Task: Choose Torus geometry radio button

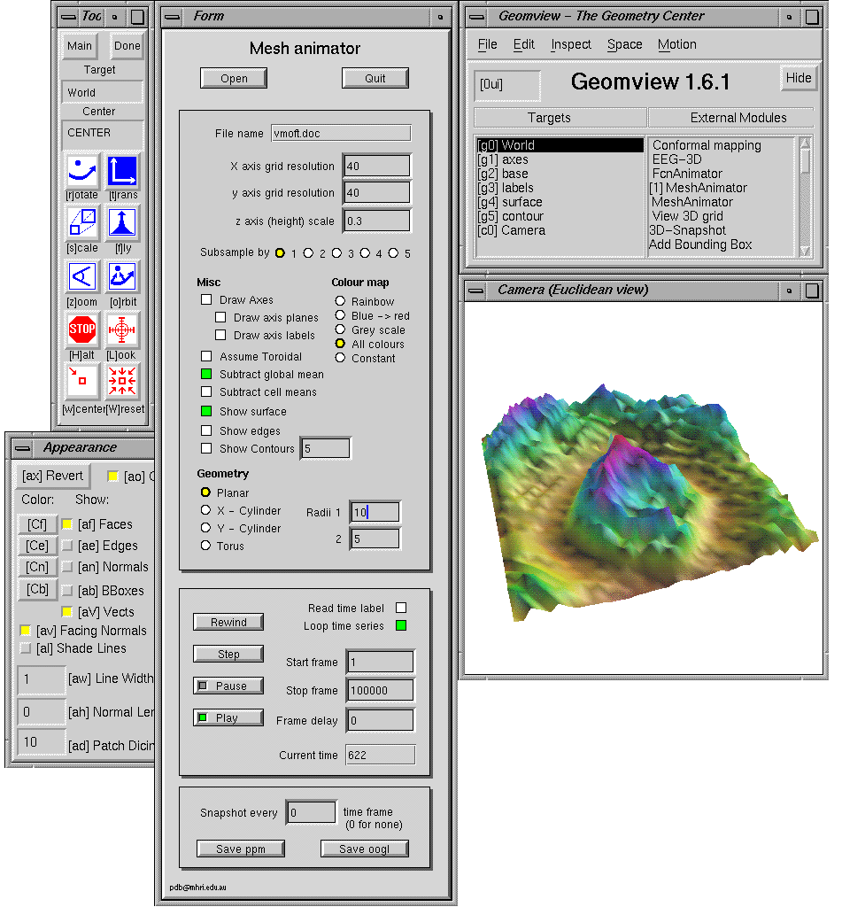Action: [206, 547]
